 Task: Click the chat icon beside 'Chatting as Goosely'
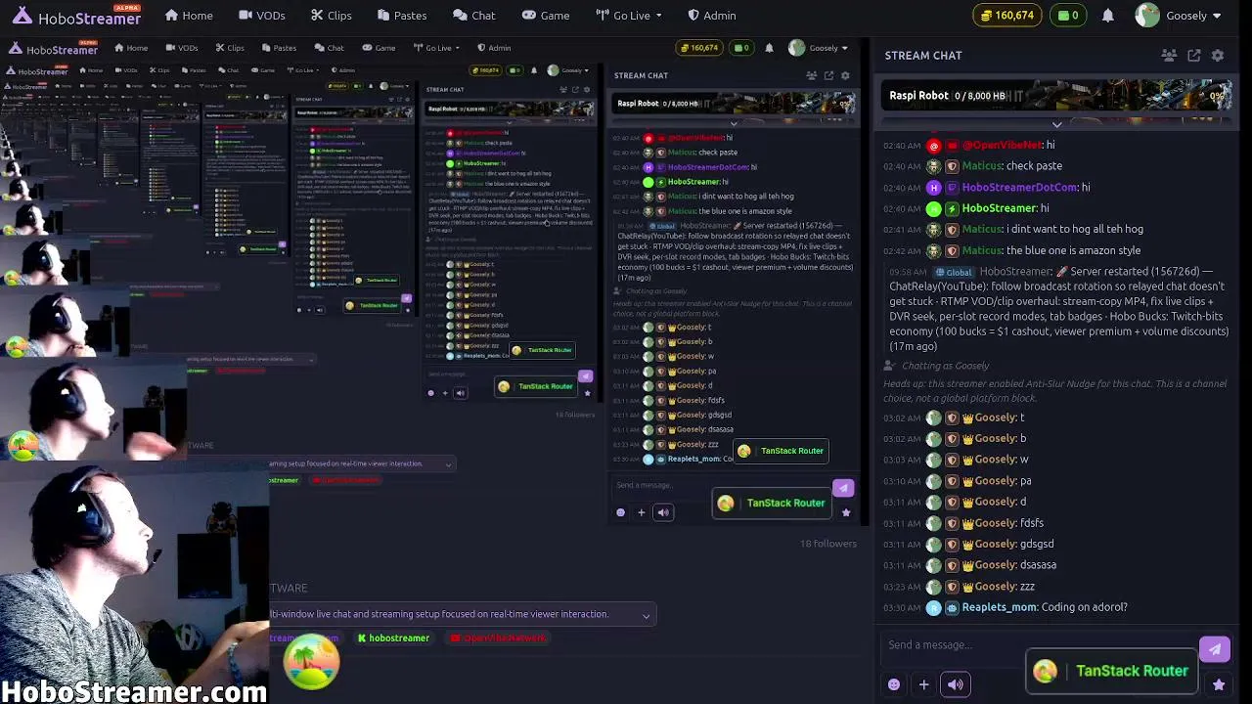click(889, 366)
